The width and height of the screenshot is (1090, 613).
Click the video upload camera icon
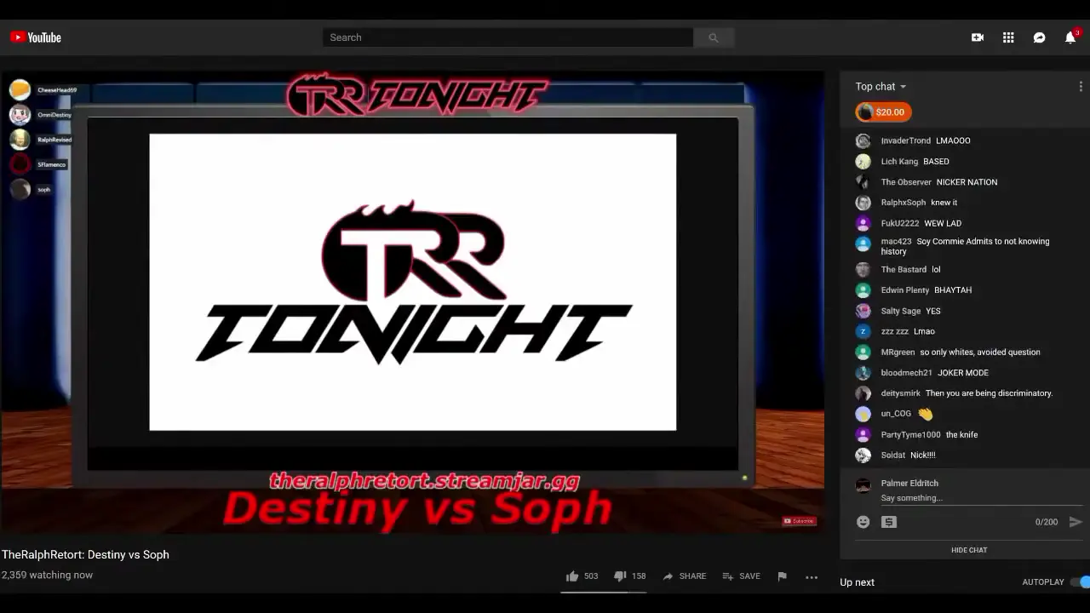pyautogui.click(x=978, y=37)
